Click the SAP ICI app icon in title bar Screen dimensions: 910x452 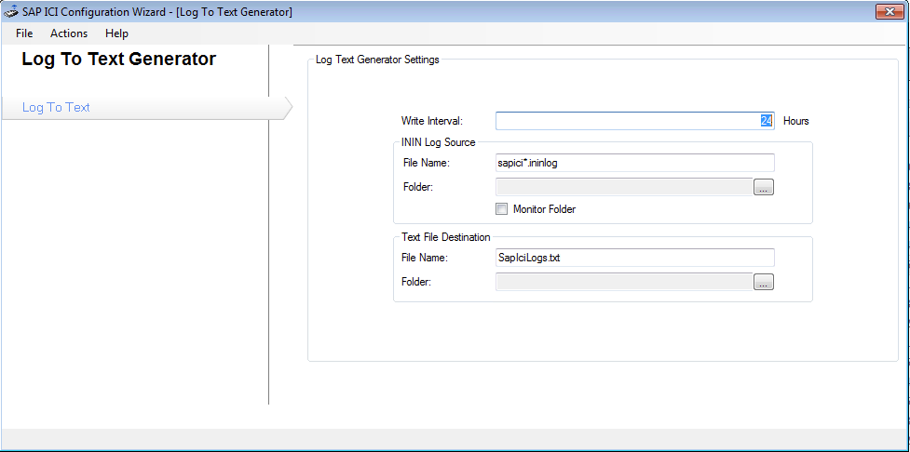tap(11, 11)
